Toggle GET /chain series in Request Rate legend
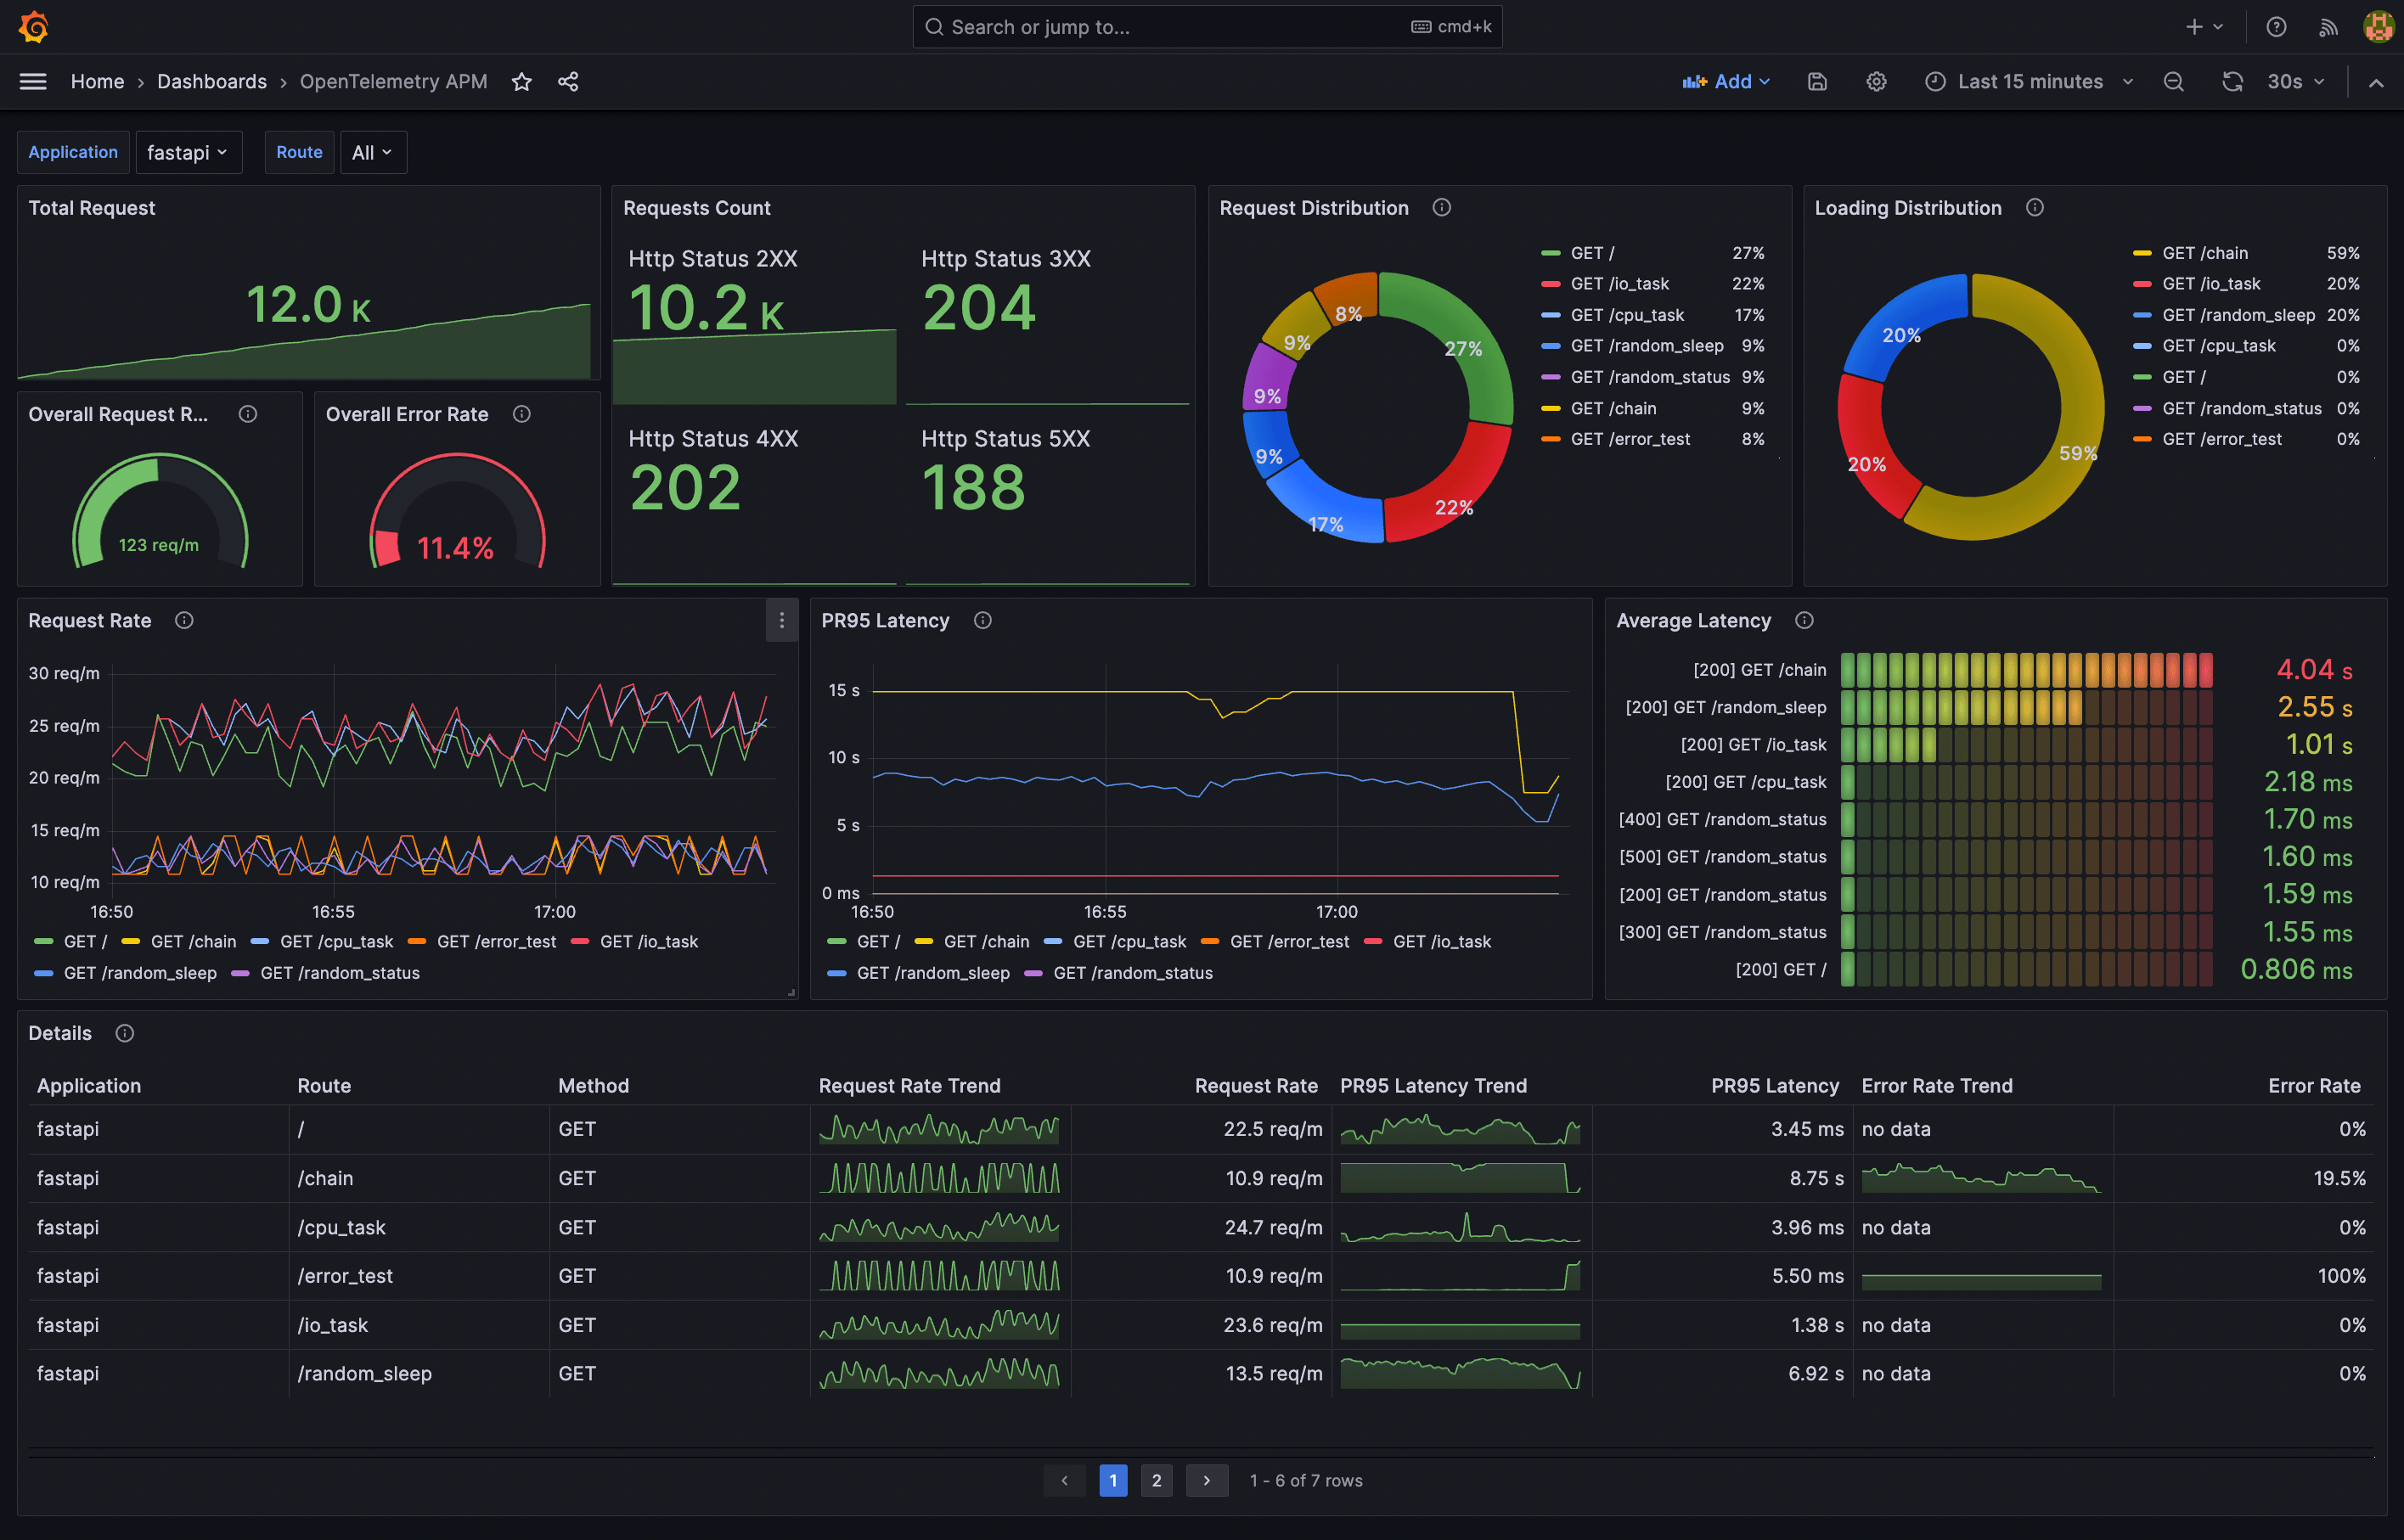Viewport: 2404px width, 1540px height. click(x=192, y=942)
